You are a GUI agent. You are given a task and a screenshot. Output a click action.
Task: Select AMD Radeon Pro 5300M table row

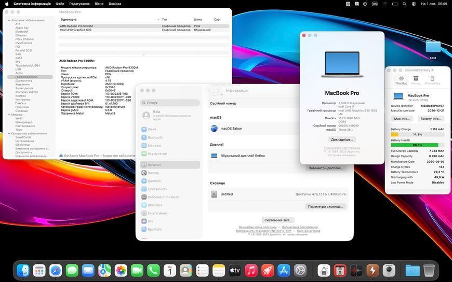pos(144,26)
